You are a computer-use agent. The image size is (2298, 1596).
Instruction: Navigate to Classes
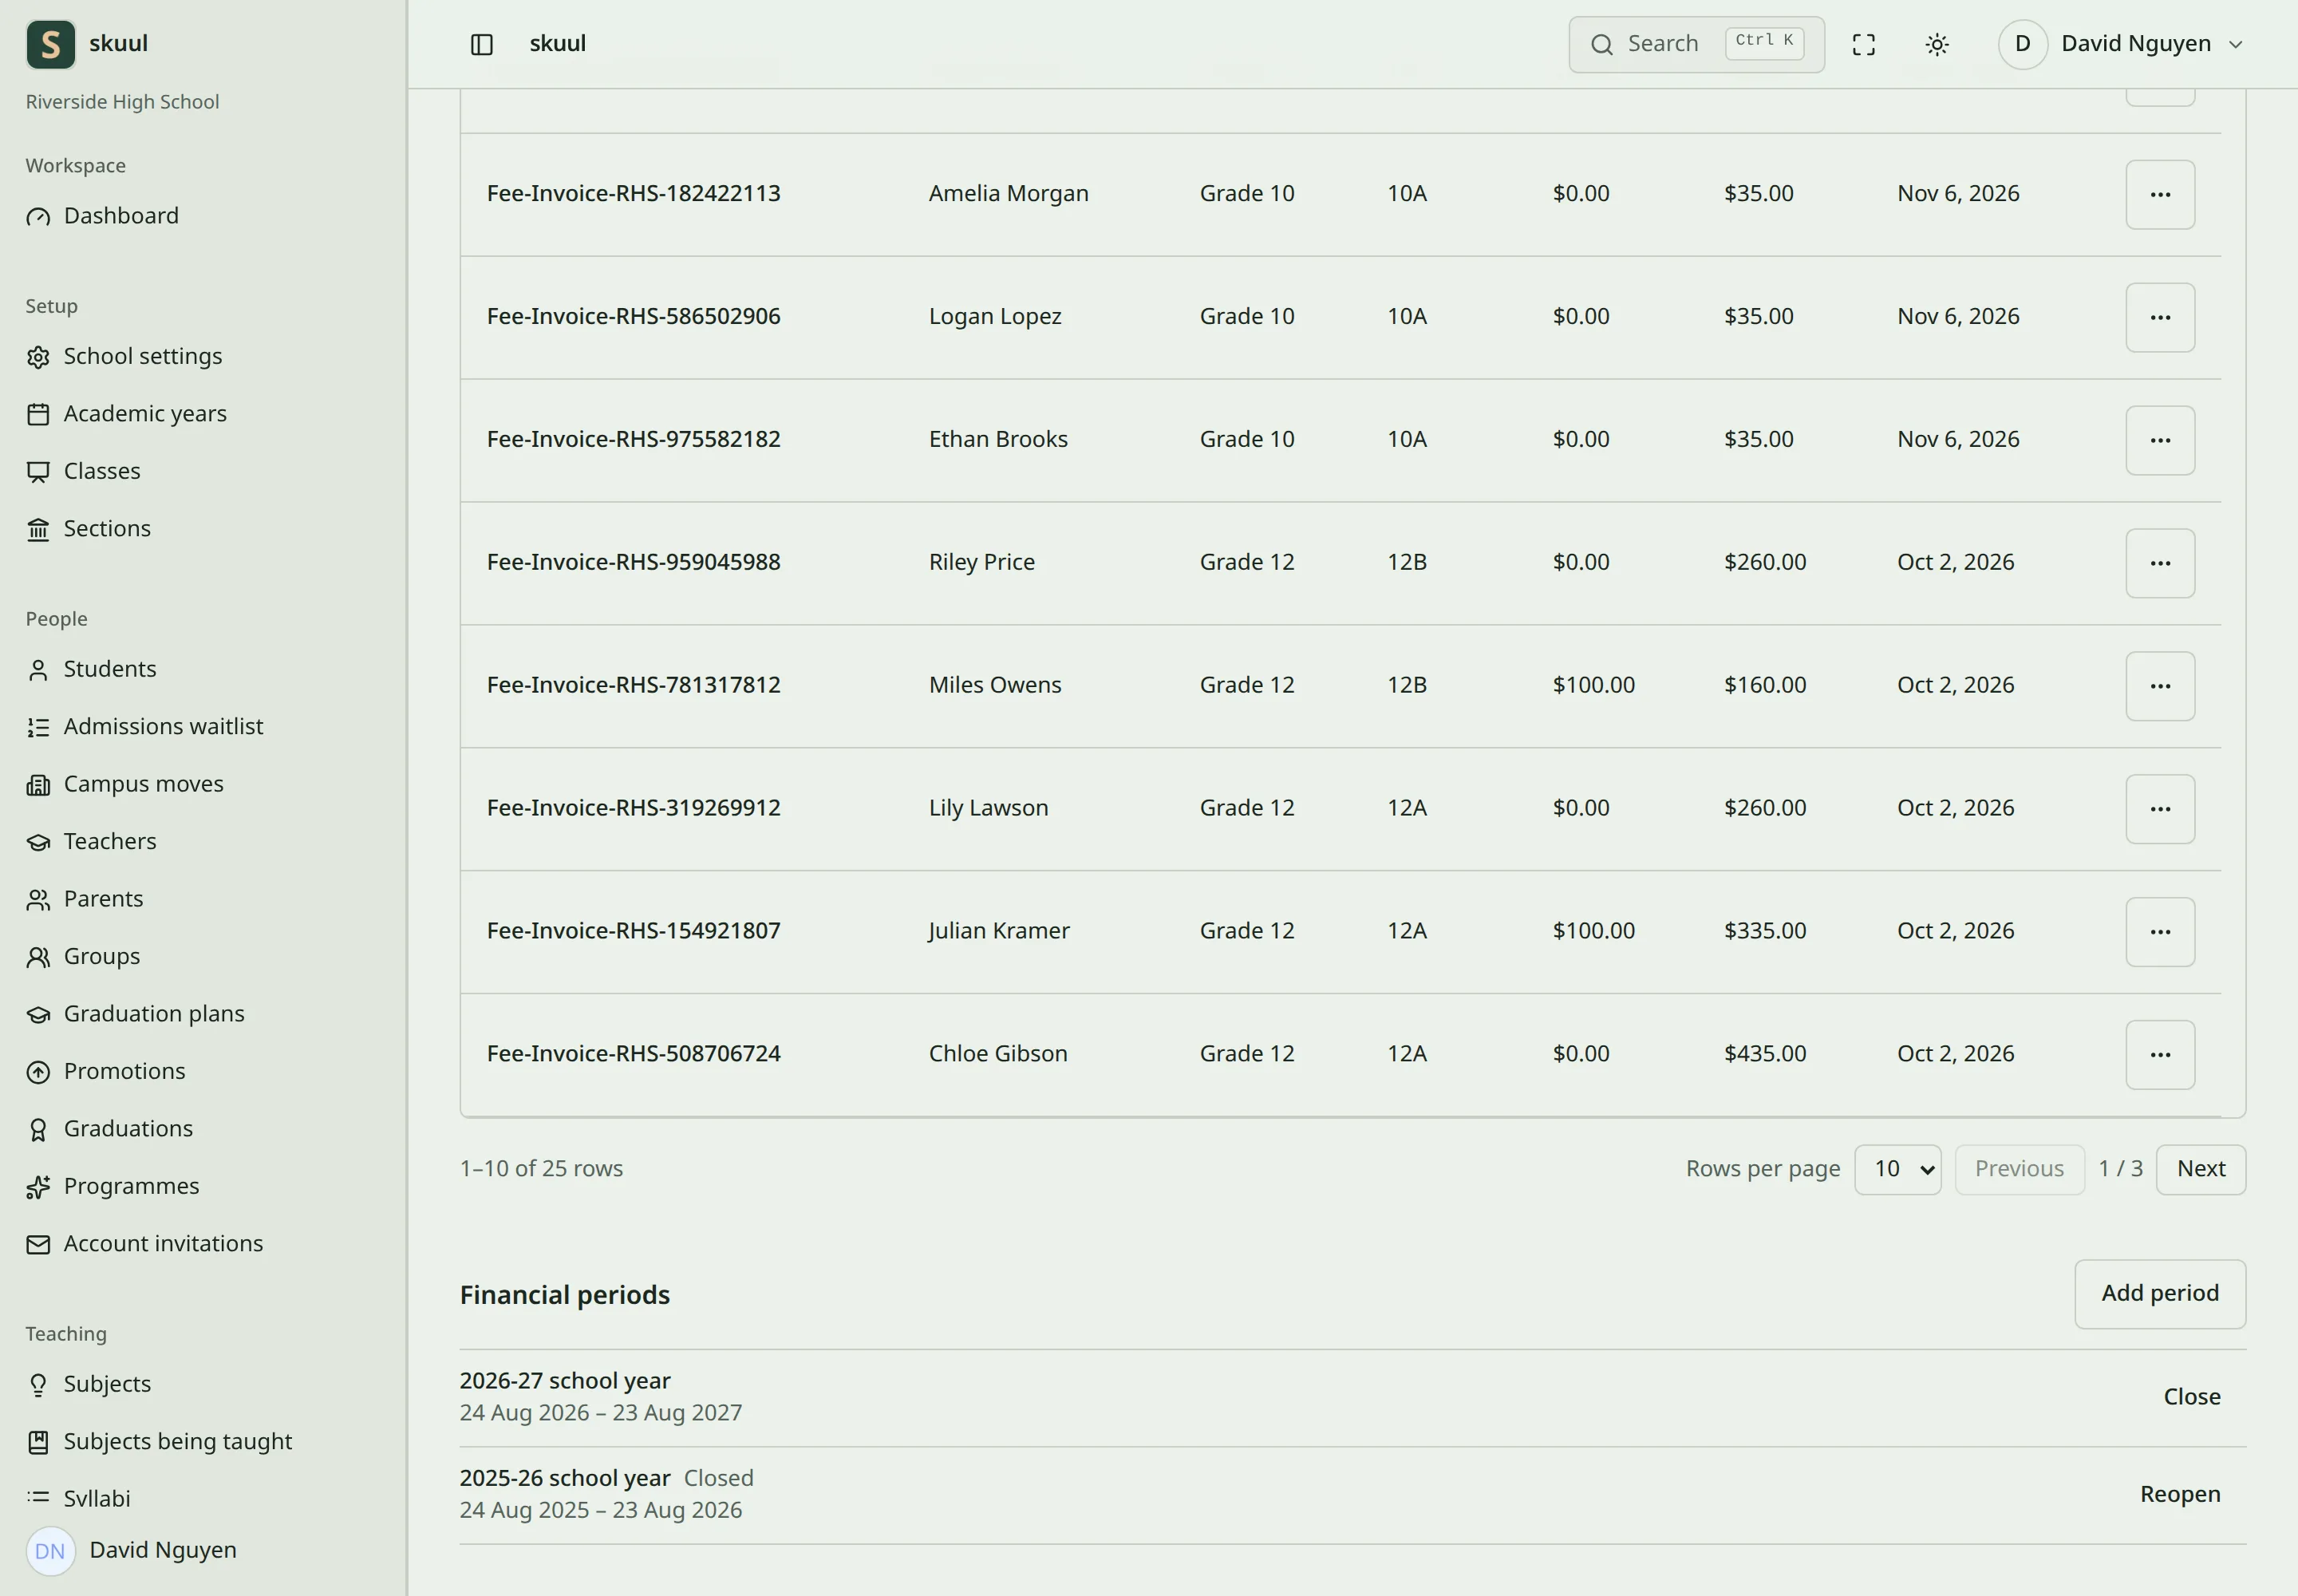tap(83, 471)
